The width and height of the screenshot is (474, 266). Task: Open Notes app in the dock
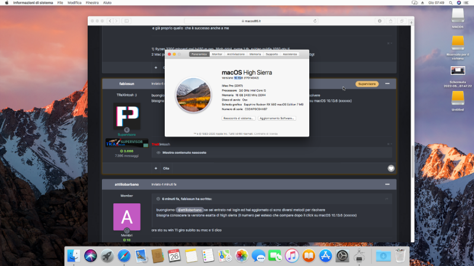click(191, 256)
